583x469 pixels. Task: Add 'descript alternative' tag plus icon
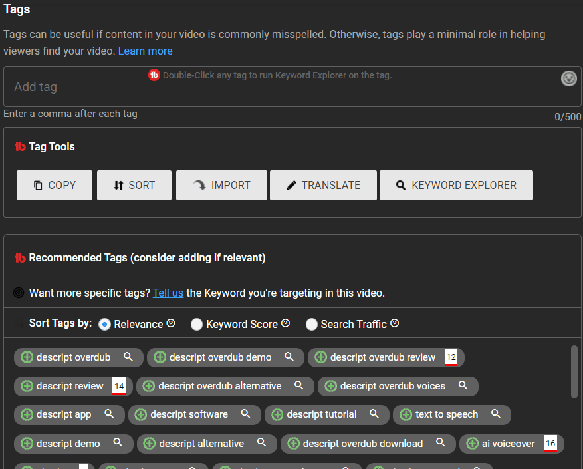(150, 443)
